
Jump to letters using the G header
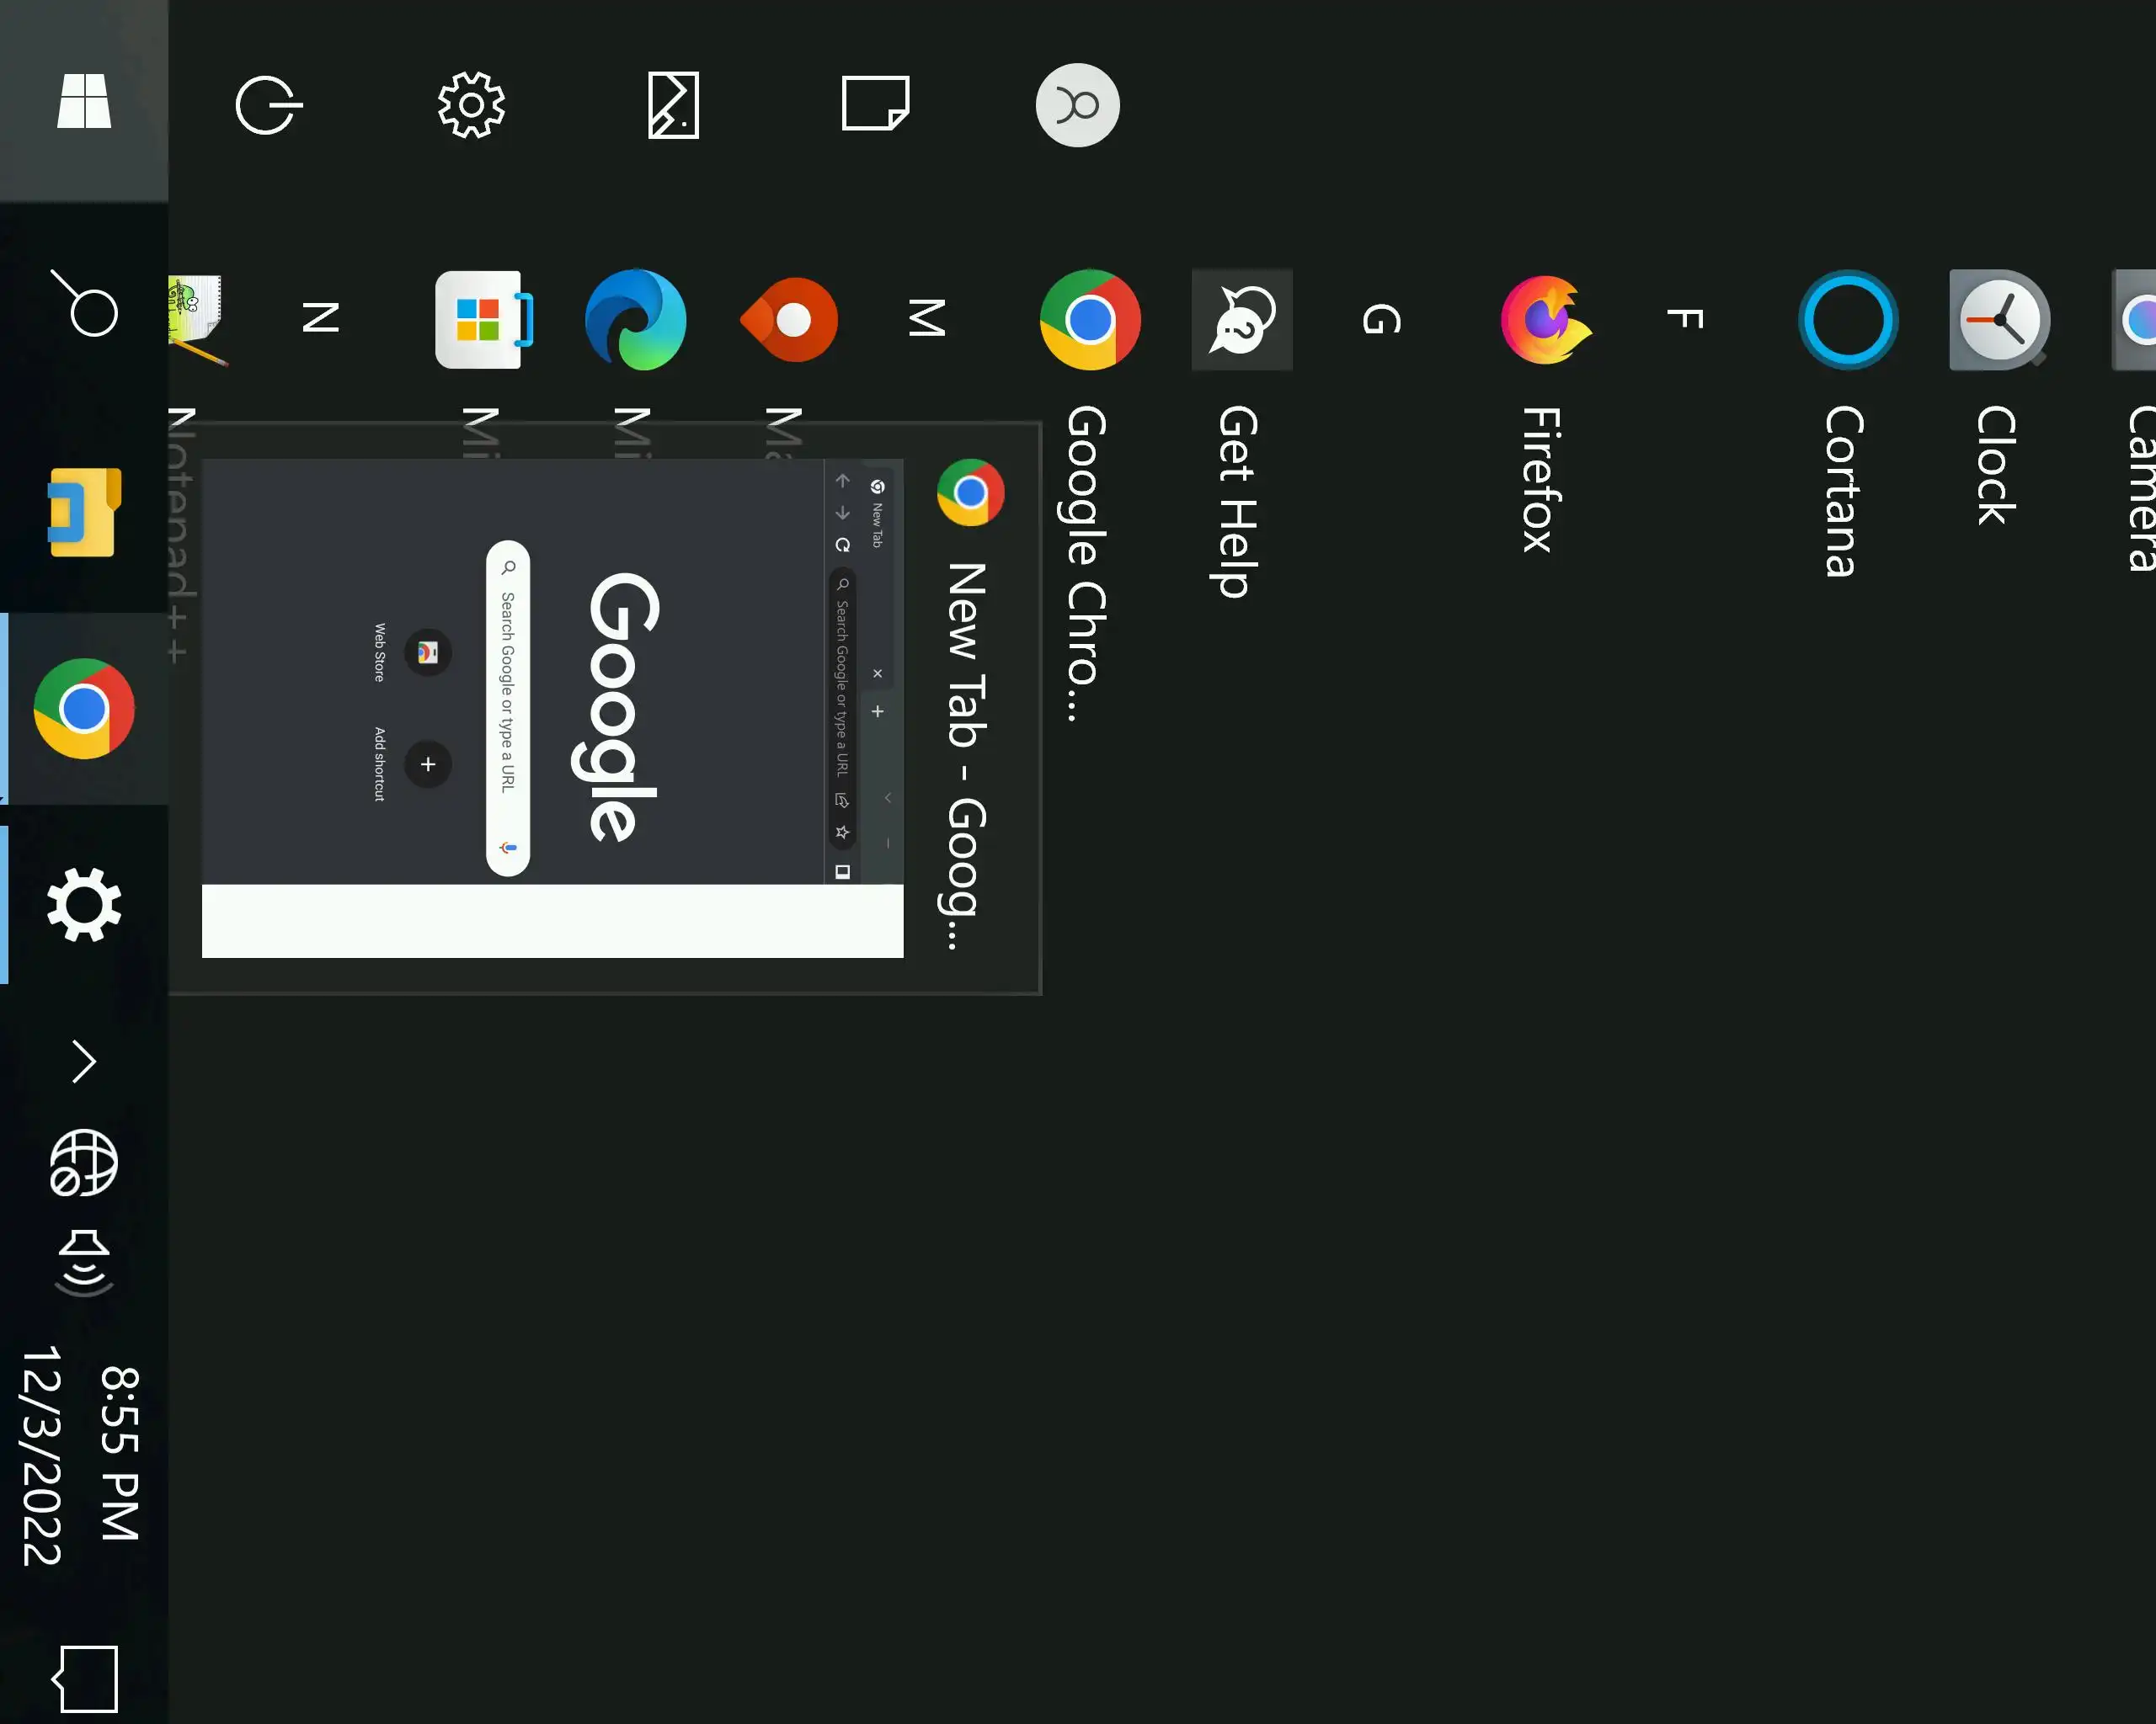point(1382,320)
